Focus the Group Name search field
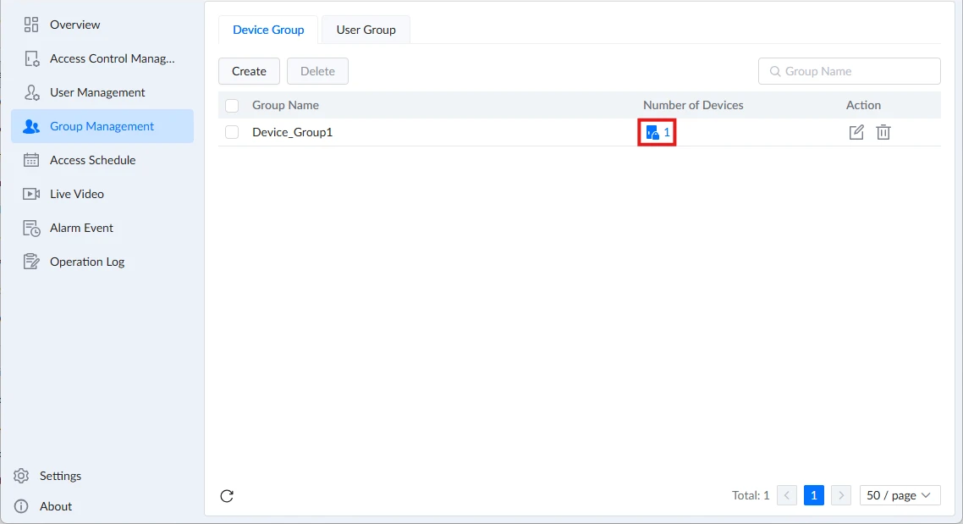963x524 pixels. pos(850,71)
